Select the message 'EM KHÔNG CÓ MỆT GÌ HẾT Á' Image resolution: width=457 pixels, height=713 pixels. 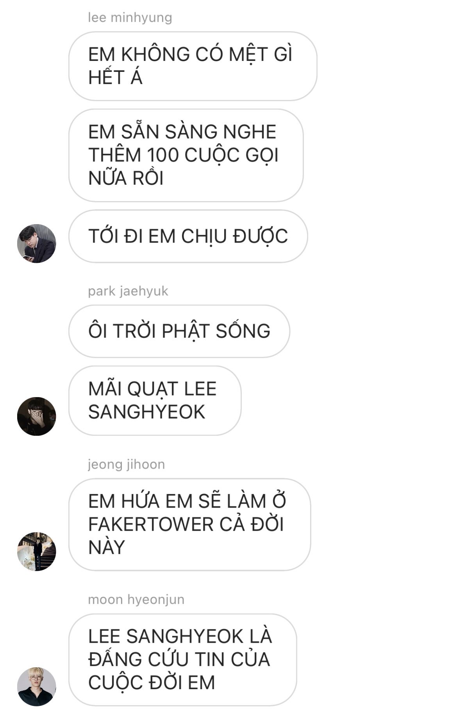click(x=193, y=66)
